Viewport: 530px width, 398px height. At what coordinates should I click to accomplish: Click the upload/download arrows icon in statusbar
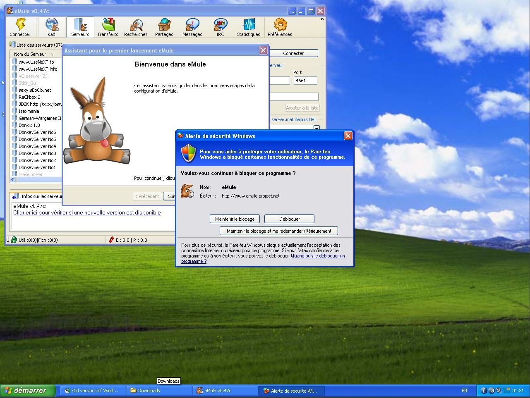[x=111, y=240]
